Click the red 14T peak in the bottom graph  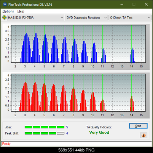(x=132, y=103)
